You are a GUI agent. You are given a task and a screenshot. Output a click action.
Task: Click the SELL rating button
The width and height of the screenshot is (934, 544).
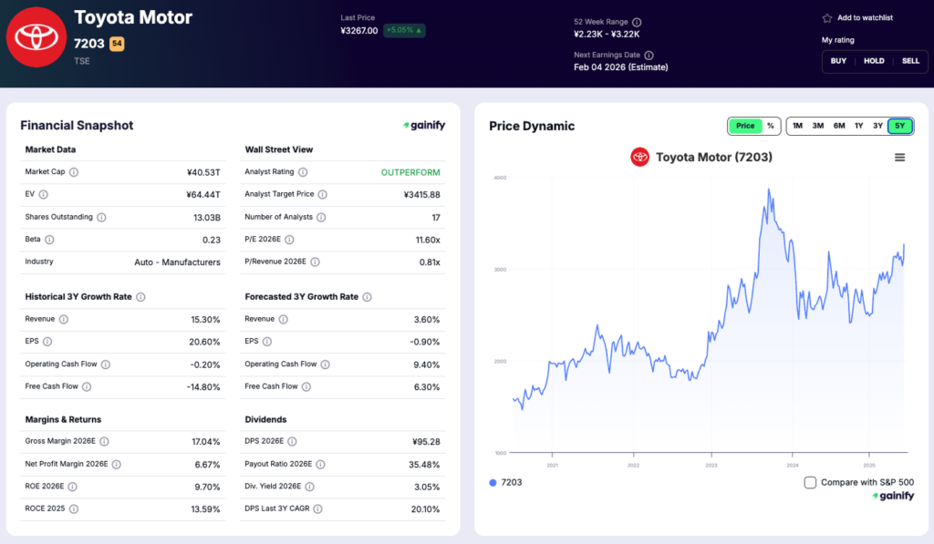tap(910, 61)
